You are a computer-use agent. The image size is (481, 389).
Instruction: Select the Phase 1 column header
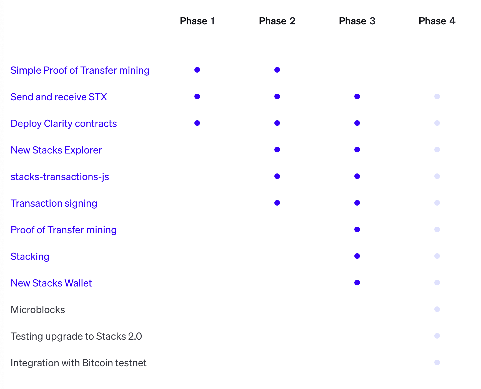(197, 21)
